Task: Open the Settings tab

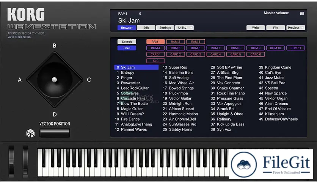Action: pyautogui.click(x=165, y=28)
